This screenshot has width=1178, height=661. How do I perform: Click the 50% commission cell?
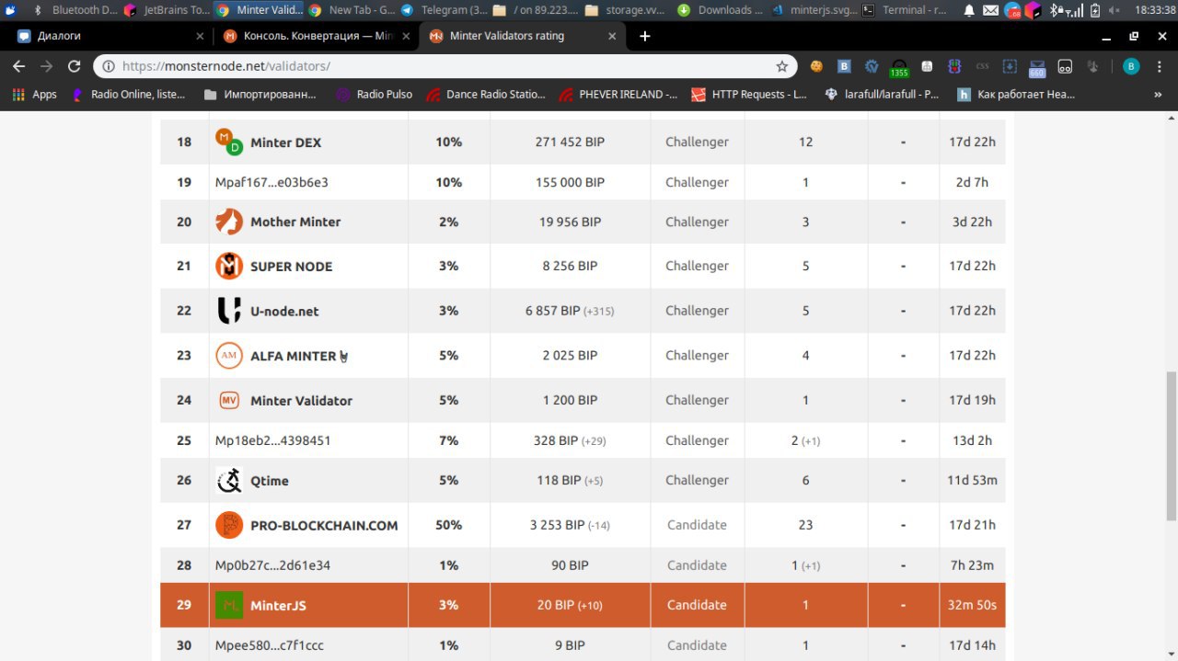coord(448,525)
